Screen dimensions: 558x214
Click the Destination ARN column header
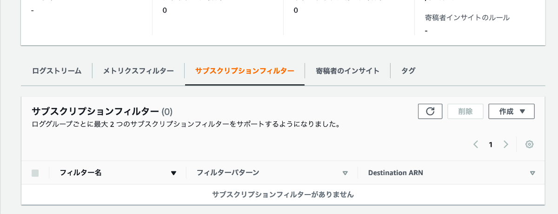pyautogui.click(x=396, y=173)
